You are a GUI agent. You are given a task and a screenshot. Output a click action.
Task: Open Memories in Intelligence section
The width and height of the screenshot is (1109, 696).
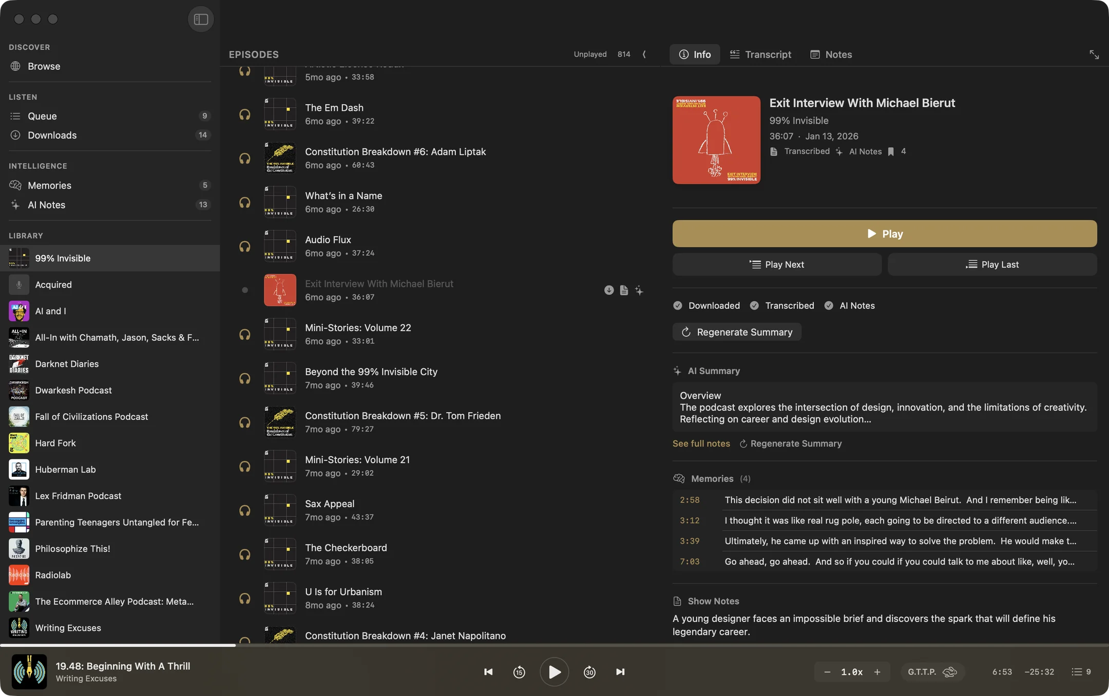click(x=110, y=185)
